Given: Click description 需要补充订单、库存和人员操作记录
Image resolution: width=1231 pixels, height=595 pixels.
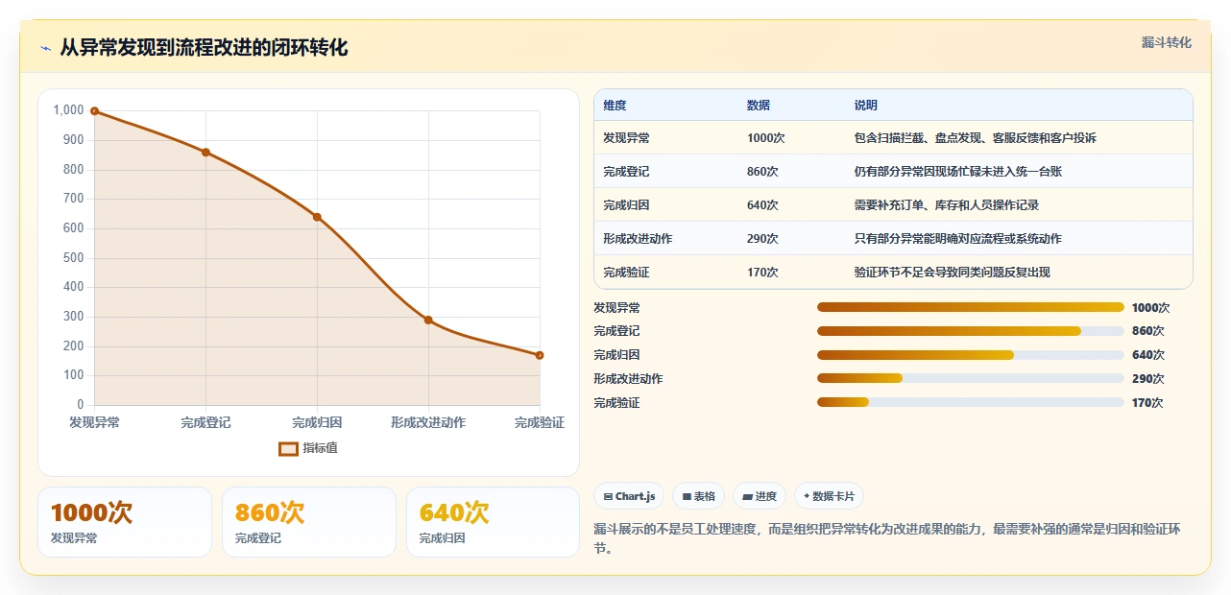Looking at the screenshot, I should tap(946, 205).
